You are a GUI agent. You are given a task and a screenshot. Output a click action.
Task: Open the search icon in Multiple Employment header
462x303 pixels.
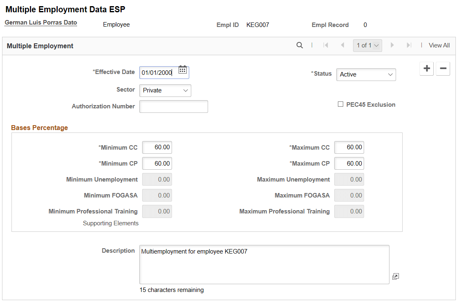(299, 45)
